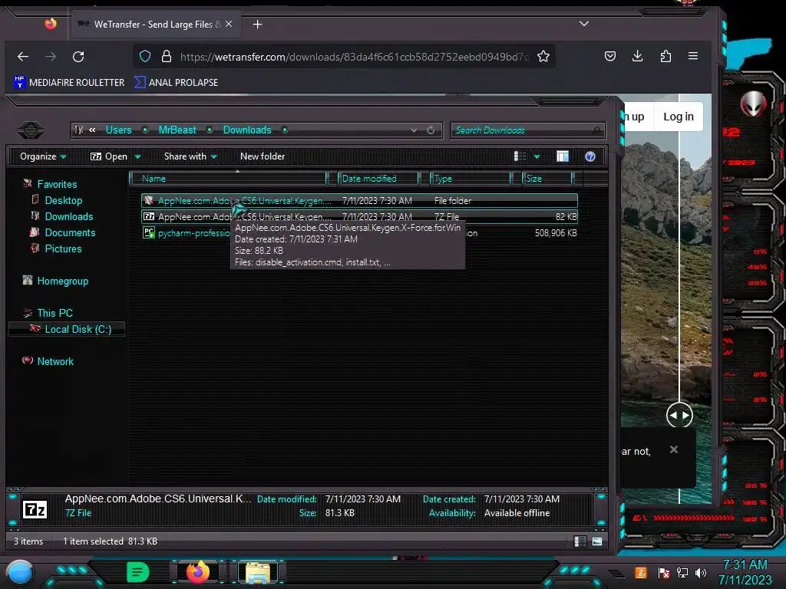Click the site padlock icon

pos(167,56)
